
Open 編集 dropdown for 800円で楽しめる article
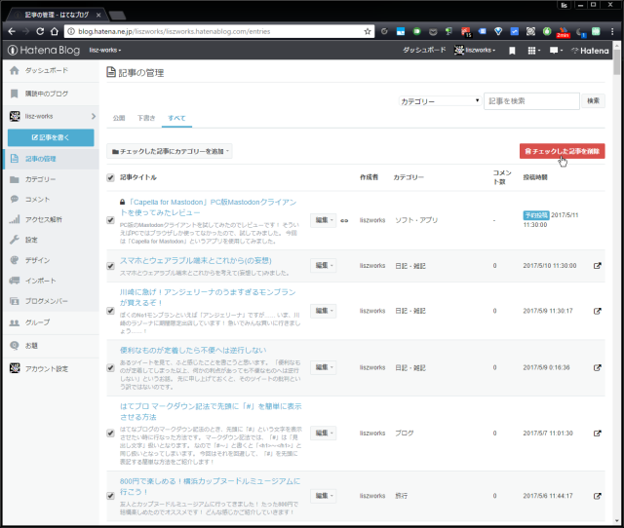tap(323, 496)
